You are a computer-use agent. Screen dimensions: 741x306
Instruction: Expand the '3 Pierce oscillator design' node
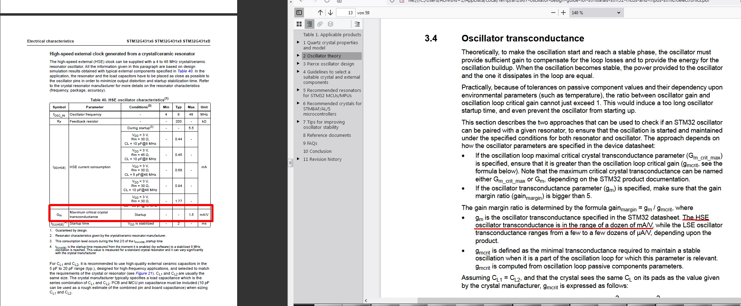(x=298, y=63)
